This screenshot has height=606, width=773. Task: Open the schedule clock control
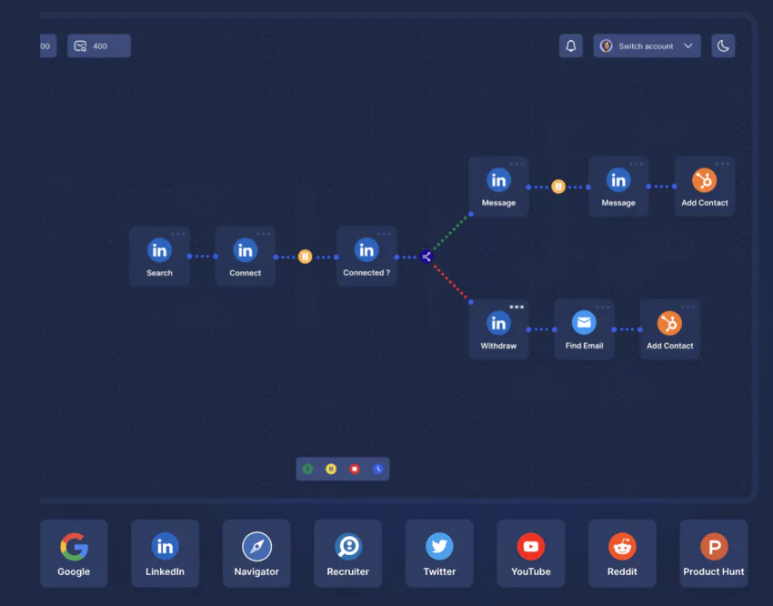pos(378,469)
